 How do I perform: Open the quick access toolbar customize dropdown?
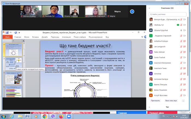click(19, 33)
